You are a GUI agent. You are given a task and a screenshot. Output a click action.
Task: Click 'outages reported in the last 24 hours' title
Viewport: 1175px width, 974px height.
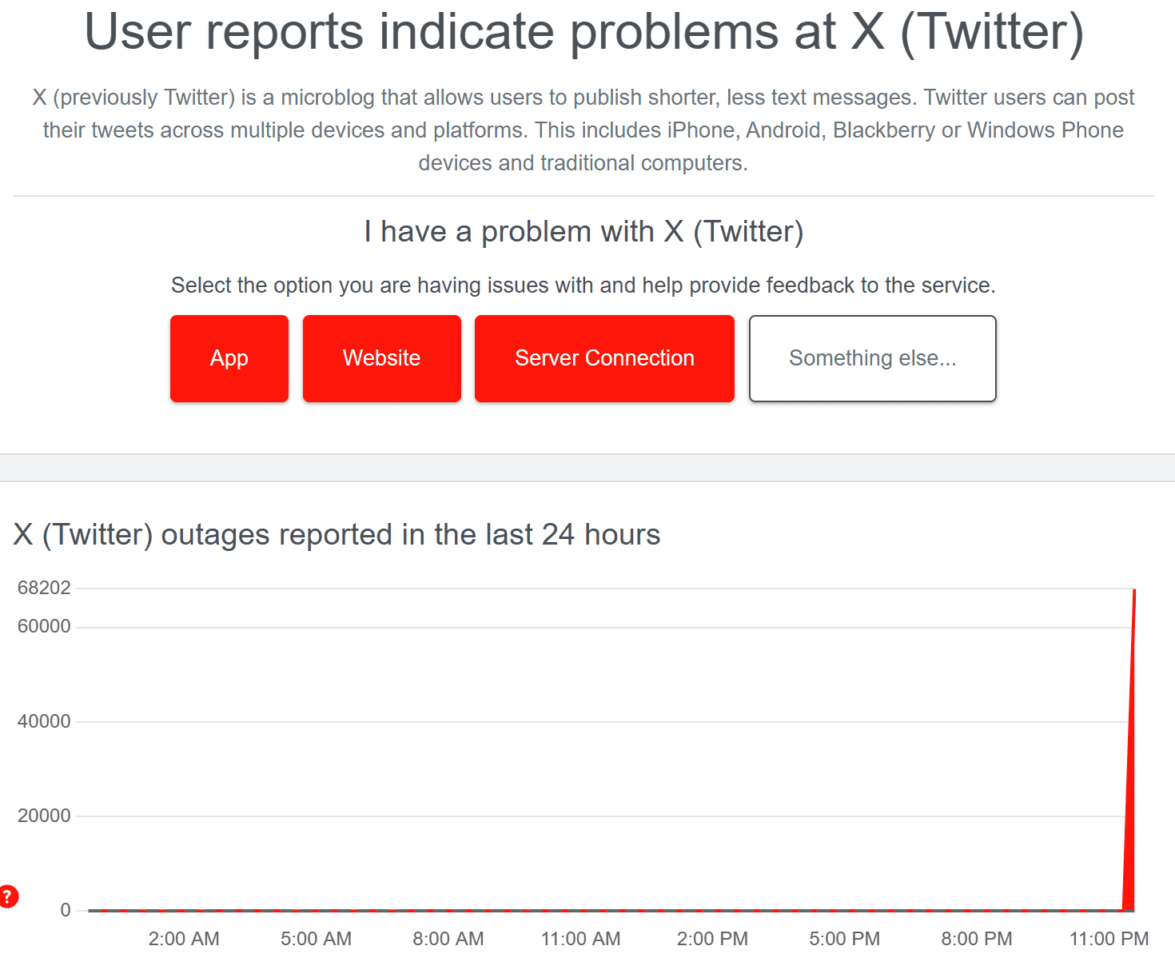(x=337, y=534)
